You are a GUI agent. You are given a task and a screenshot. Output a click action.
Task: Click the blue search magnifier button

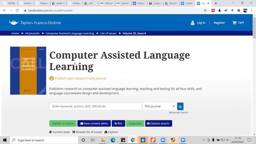[180, 106]
